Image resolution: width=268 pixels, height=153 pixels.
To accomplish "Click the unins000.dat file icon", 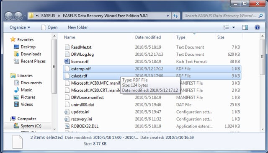I will 67,104.
